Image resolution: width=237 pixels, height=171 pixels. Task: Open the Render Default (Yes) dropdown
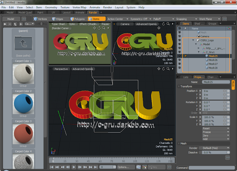point(216,148)
